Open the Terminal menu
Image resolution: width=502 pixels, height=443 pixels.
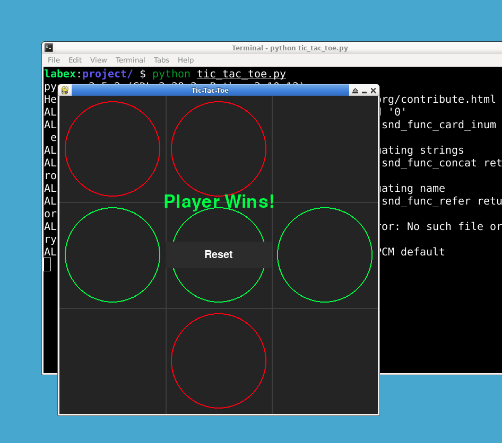[x=130, y=60]
